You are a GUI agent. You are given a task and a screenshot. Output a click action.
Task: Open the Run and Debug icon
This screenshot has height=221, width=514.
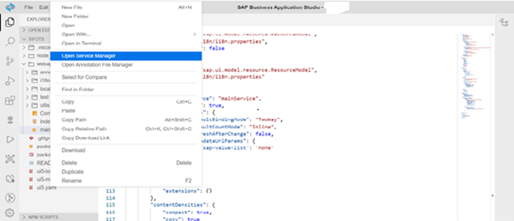pos(10,81)
